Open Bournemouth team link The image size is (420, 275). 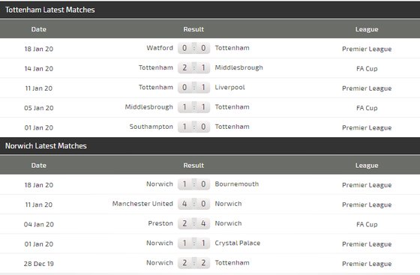click(237, 184)
